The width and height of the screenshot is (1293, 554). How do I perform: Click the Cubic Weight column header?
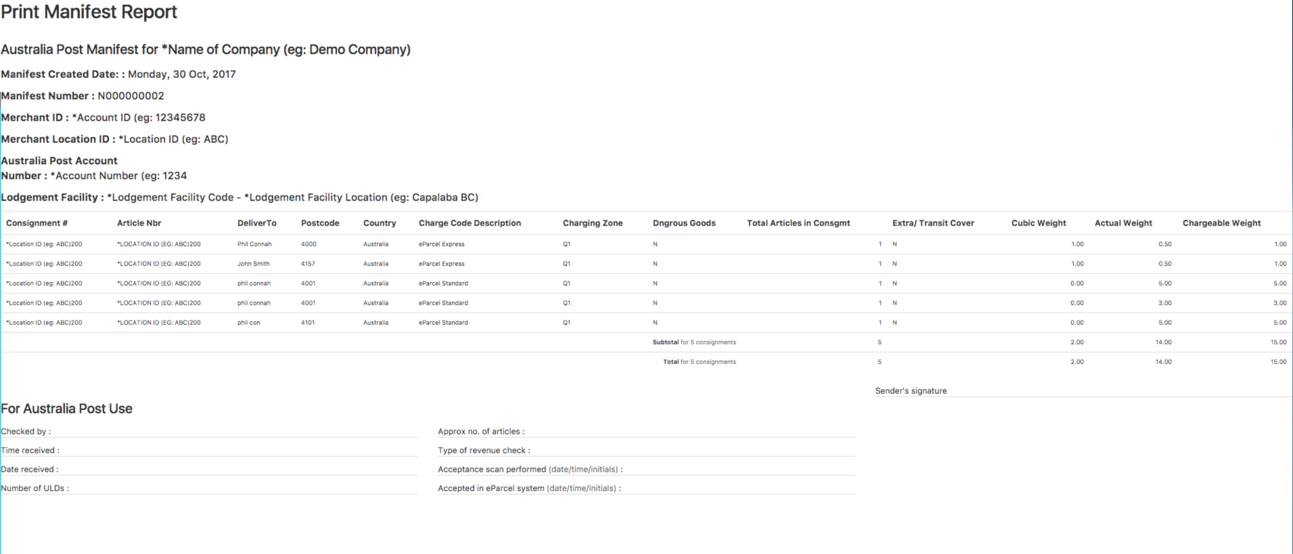1039,223
